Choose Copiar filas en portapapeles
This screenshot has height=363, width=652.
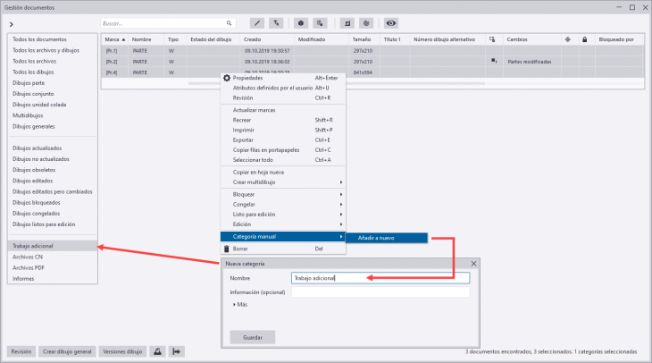click(283, 150)
